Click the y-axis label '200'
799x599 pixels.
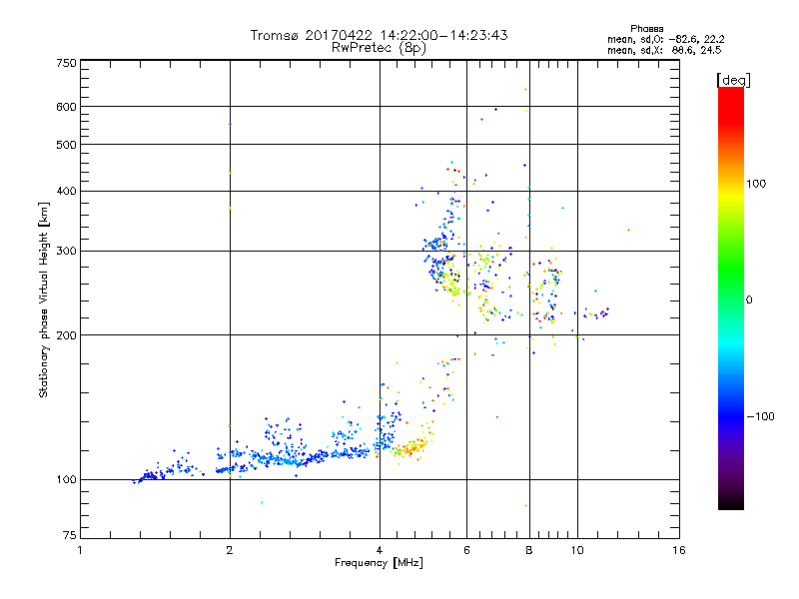point(66,335)
